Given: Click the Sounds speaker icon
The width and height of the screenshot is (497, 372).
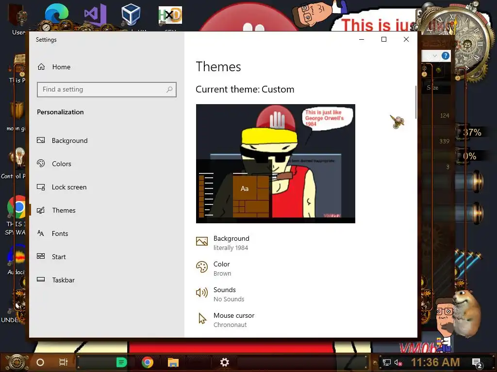Looking at the screenshot, I should 202,292.
